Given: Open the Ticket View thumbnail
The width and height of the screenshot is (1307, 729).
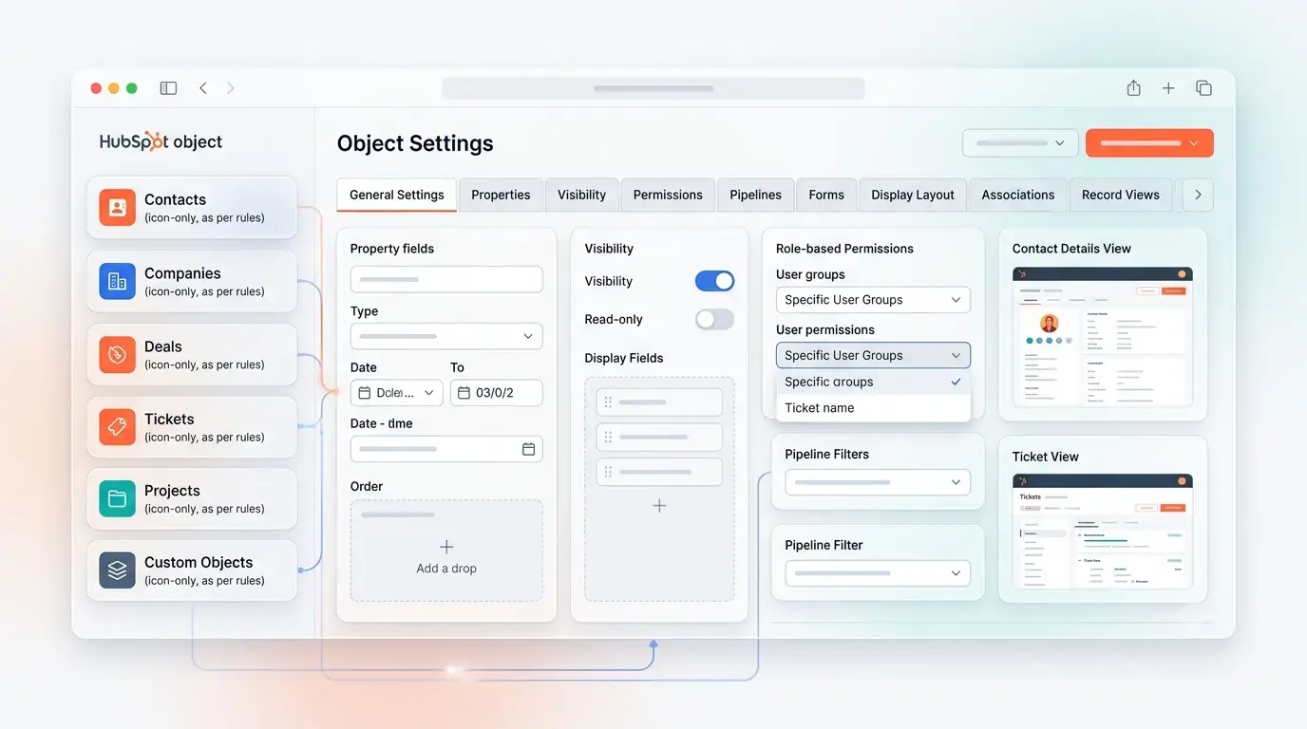Looking at the screenshot, I should pos(1103,532).
